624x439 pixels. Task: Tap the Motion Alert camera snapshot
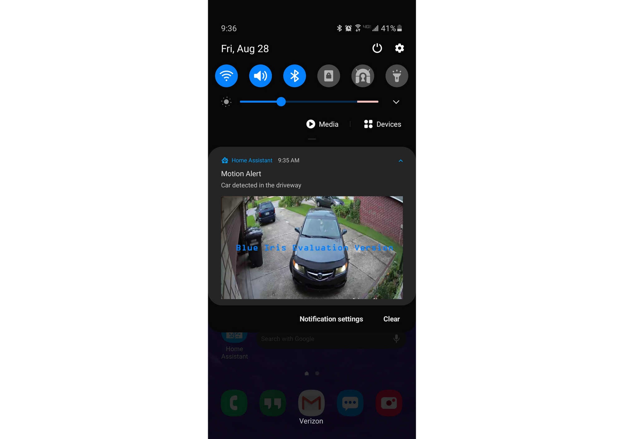pyautogui.click(x=311, y=248)
